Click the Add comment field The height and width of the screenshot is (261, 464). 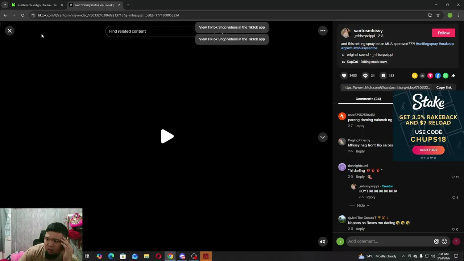click(390, 241)
